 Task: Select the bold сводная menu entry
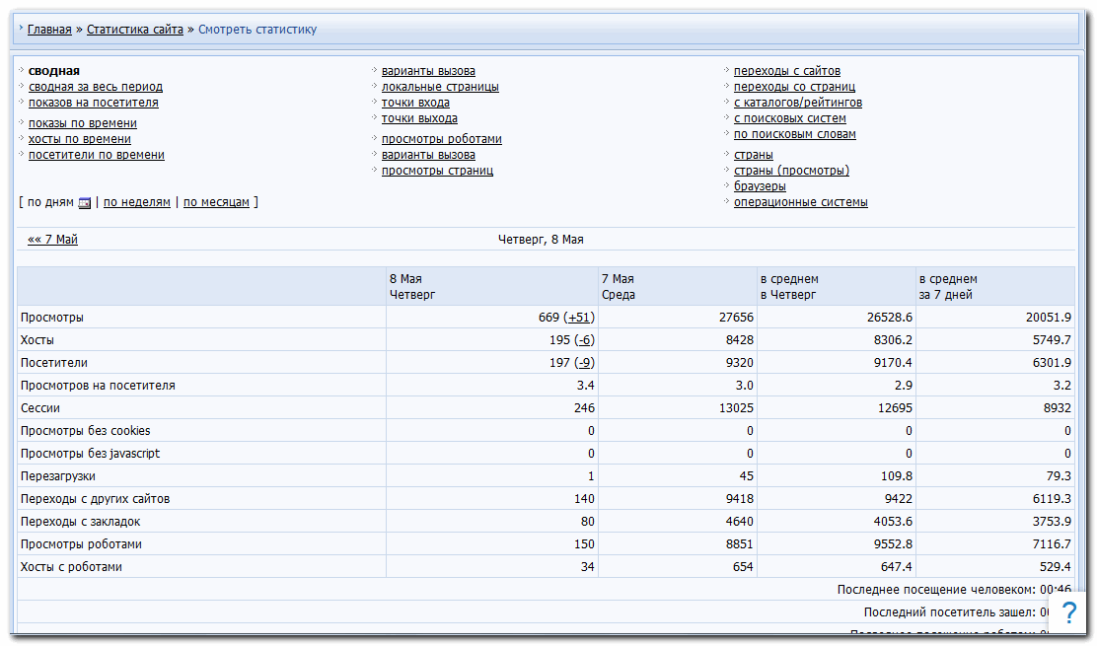(54, 71)
